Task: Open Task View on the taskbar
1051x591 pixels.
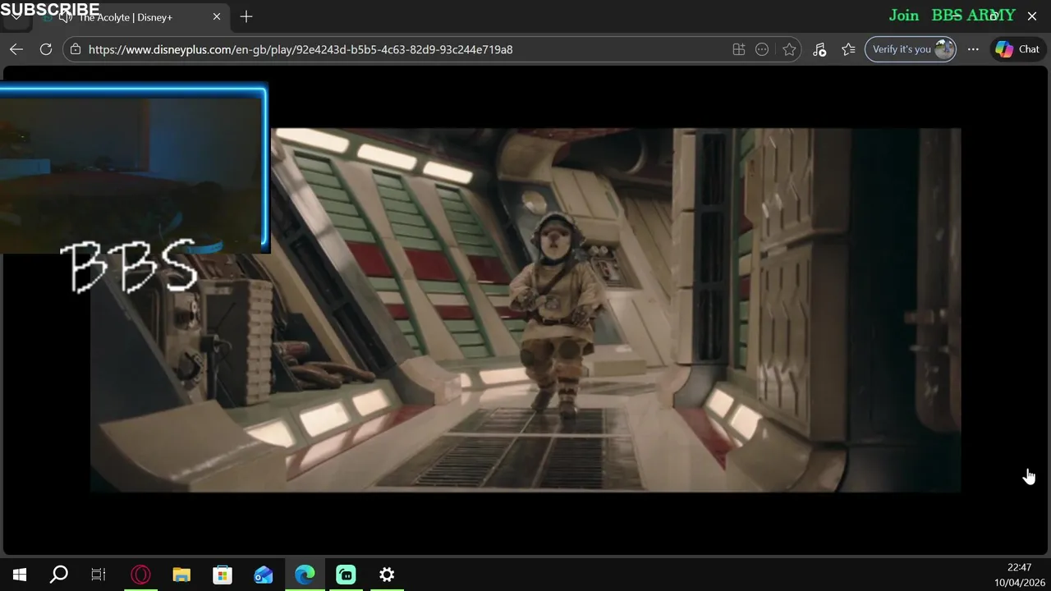Action: point(99,575)
